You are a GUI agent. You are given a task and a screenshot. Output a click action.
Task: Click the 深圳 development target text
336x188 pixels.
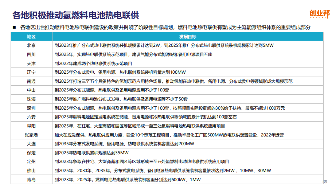coord(169,108)
